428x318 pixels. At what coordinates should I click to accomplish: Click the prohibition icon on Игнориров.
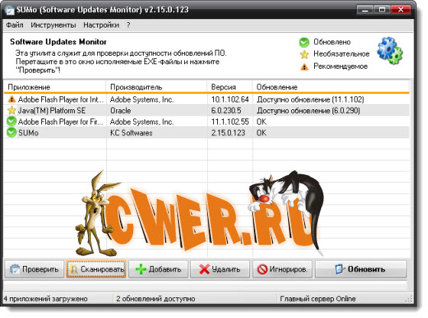[x=262, y=269]
